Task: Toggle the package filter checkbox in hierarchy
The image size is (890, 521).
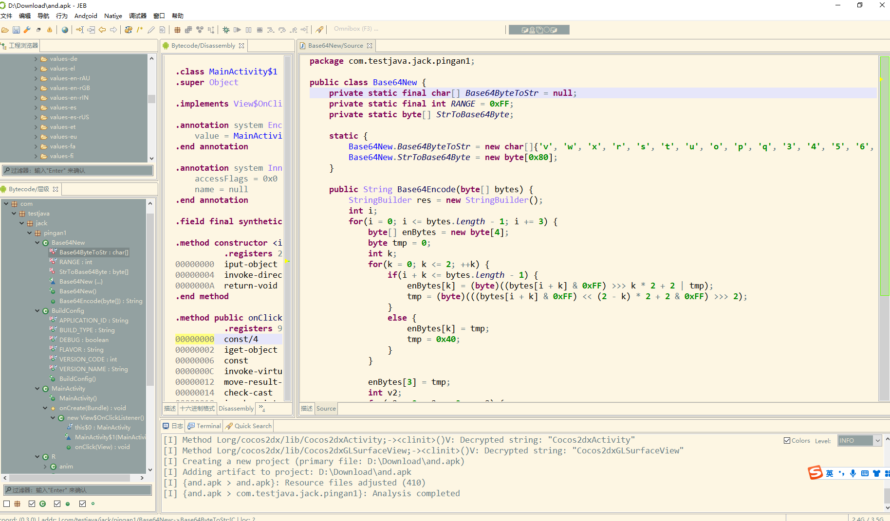Action: tap(7, 504)
